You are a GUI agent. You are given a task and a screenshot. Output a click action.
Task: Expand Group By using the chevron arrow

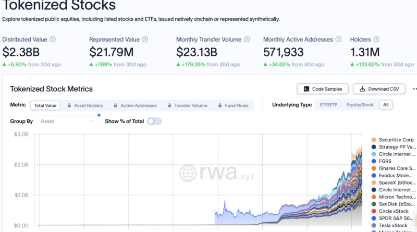coord(91,121)
